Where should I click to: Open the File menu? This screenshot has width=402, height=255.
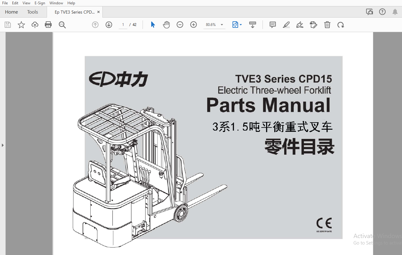5,3
